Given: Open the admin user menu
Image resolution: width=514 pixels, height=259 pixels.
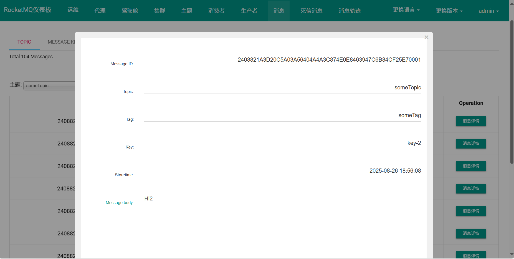Looking at the screenshot, I should [x=488, y=11].
